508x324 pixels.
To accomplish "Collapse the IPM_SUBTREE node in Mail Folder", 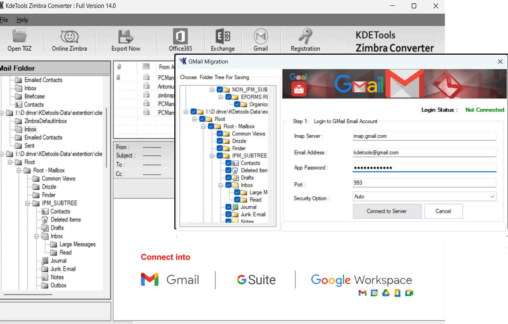I will pos(28,203).
